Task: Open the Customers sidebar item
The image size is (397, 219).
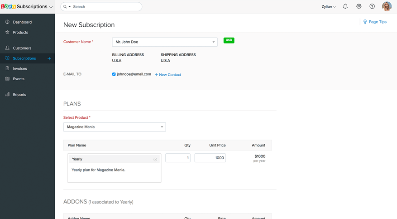Action: coord(22,48)
